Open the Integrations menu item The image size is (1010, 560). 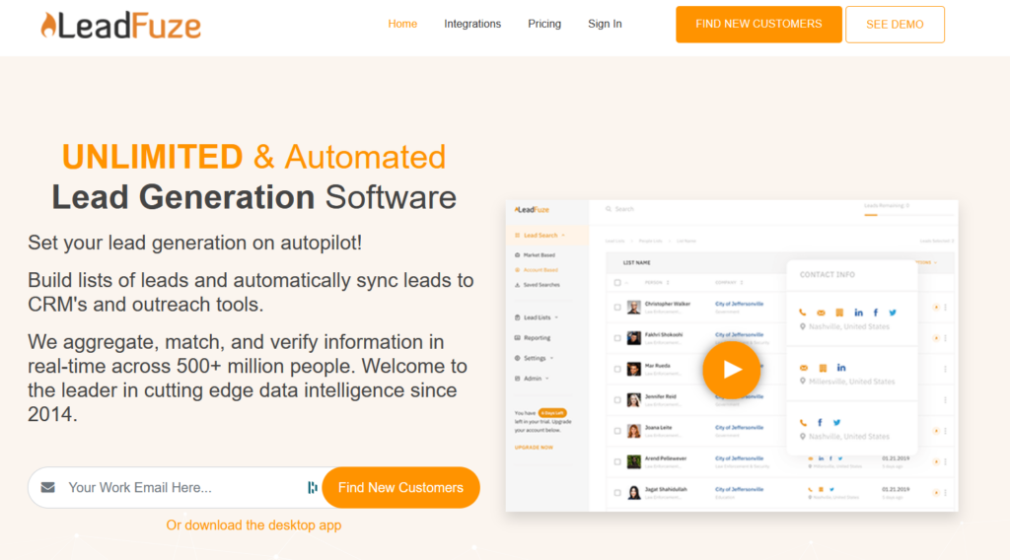(x=472, y=24)
